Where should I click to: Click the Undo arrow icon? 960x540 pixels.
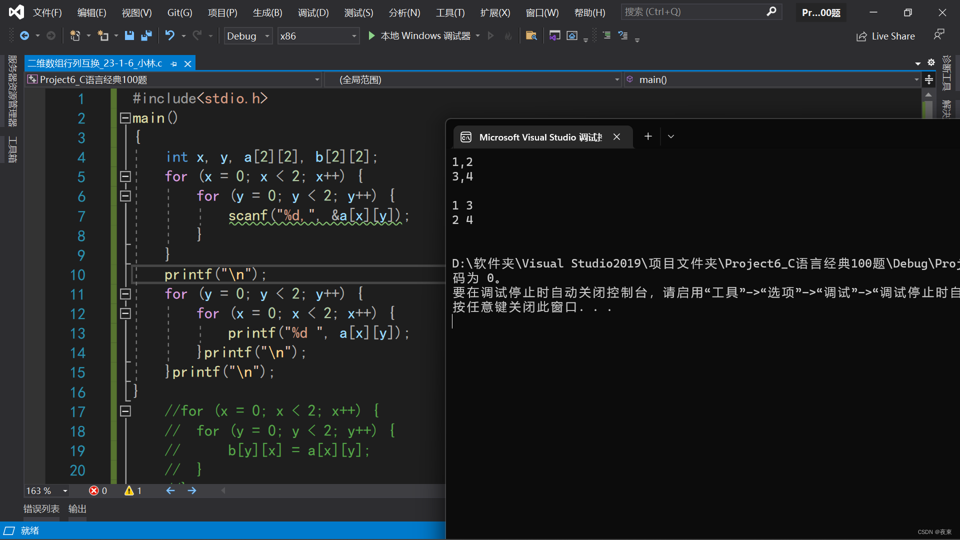[x=170, y=35]
